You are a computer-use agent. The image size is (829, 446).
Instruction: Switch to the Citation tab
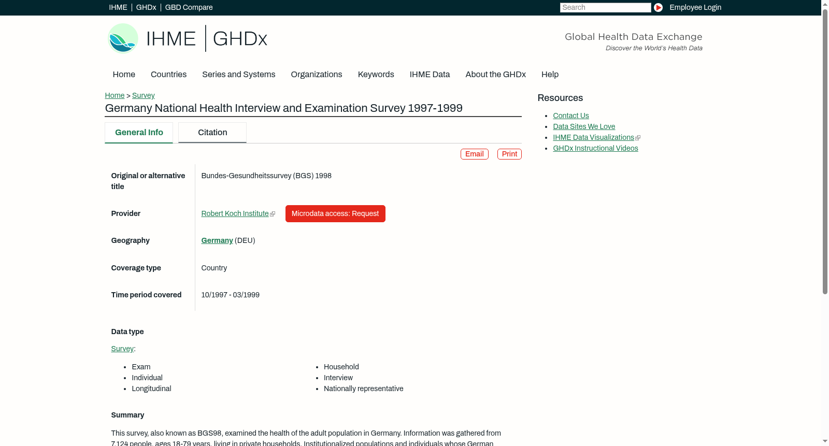(x=212, y=133)
